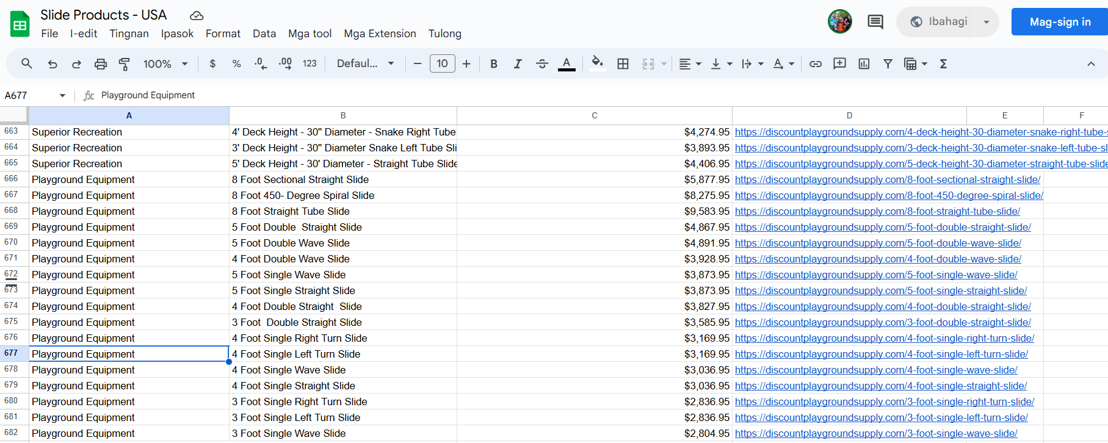Expand the merge cells options arrow
The height and width of the screenshot is (443, 1108).
coord(664,63)
